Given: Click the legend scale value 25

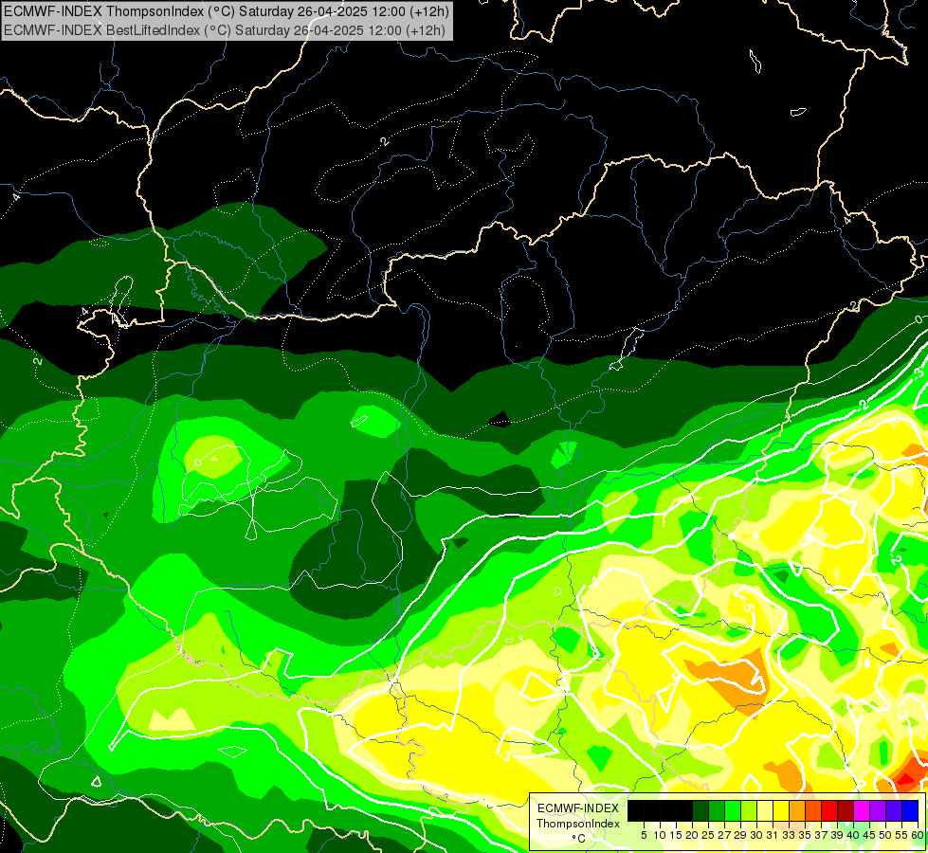Looking at the screenshot, I should click(708, 835).
